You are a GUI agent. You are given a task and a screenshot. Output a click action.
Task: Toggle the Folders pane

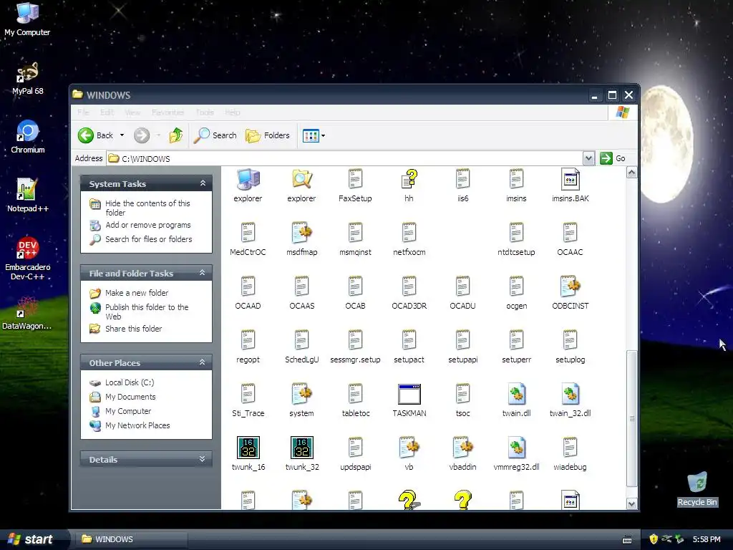[x=268, y=135]
